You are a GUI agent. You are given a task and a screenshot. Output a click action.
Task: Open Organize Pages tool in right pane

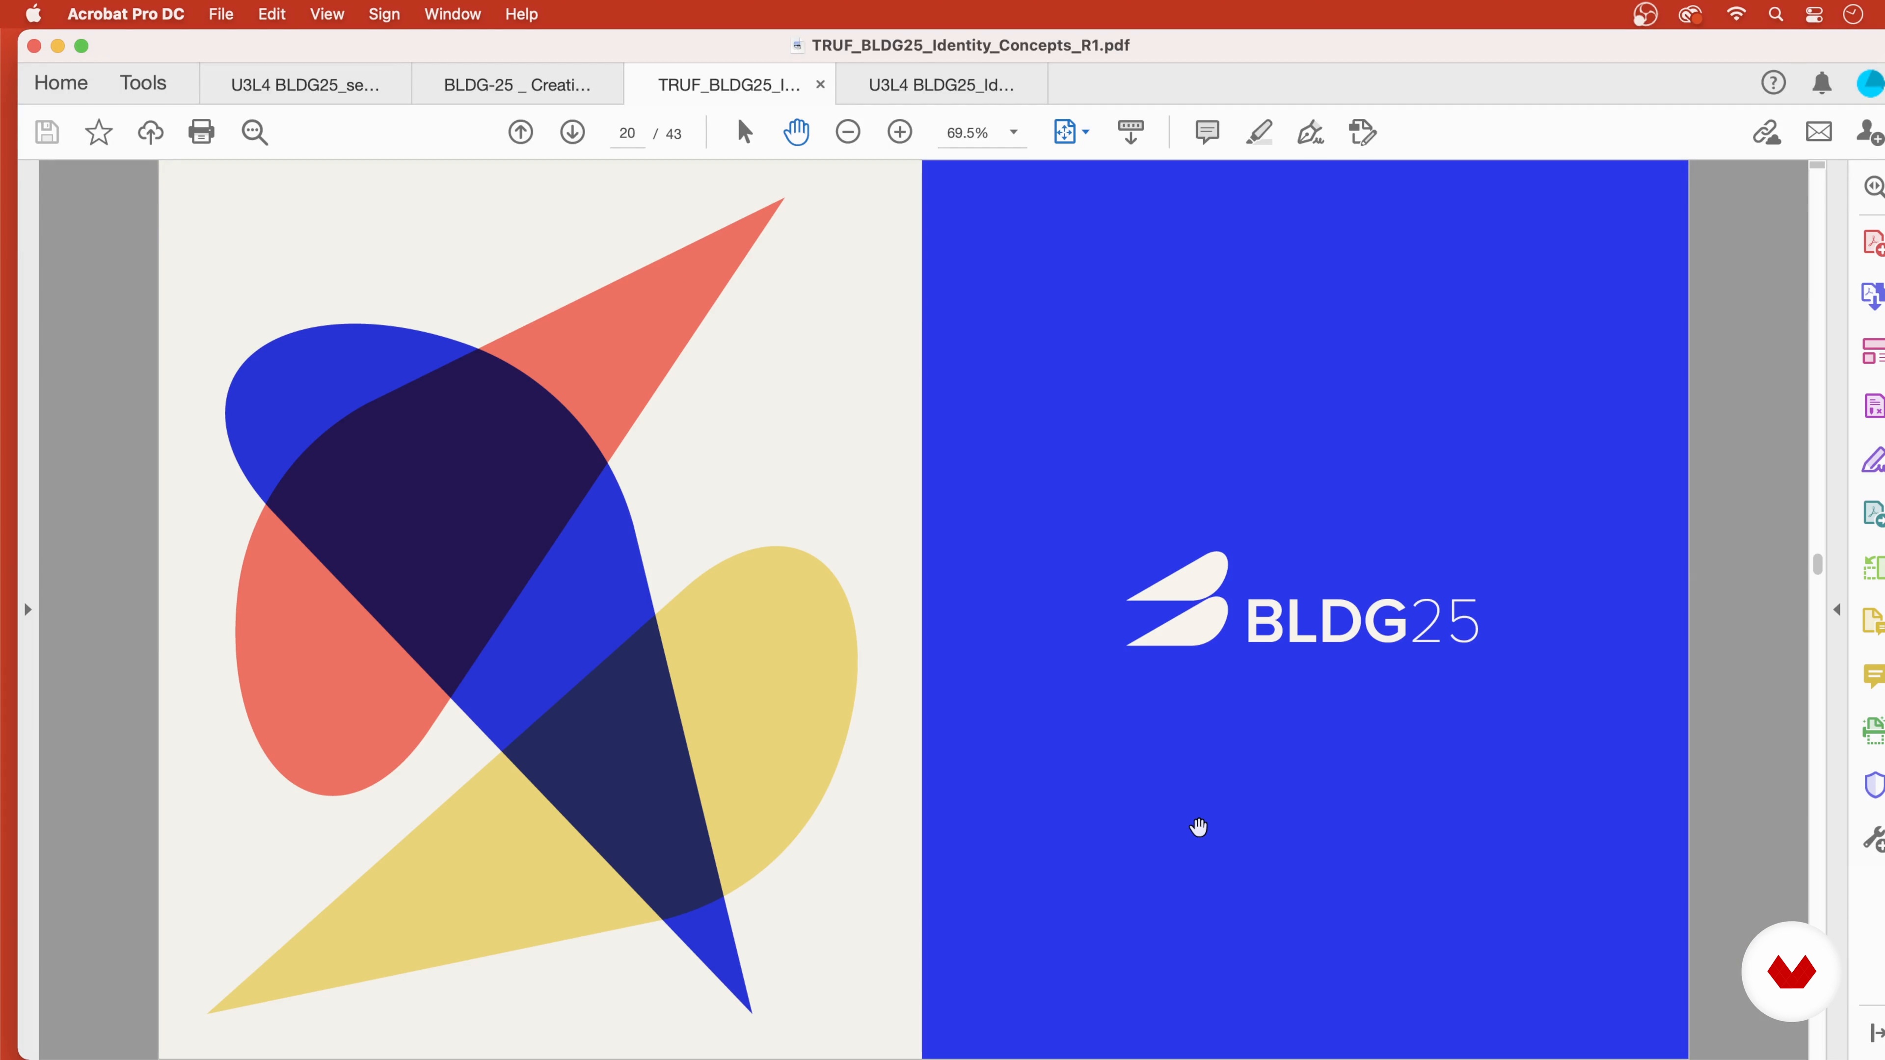coord(1873,350)
